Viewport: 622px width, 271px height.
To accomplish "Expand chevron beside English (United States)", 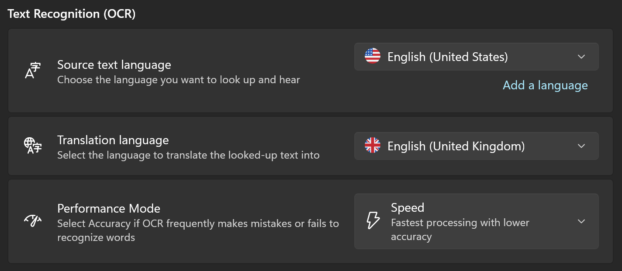I will pyautogui.click(x=581, y=57).
